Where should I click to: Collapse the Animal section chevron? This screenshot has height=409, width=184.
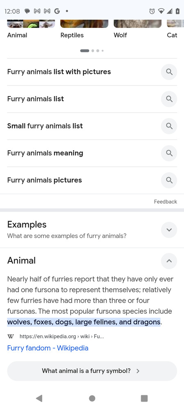169,261
